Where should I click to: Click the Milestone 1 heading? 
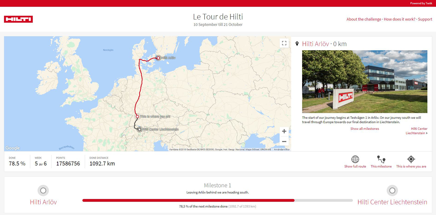point(217,185)
